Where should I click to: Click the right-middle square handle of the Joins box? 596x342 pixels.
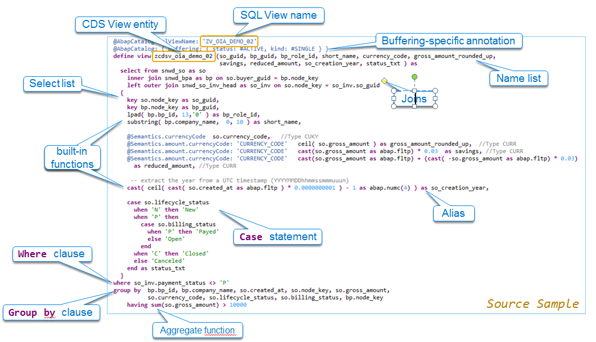435,98
